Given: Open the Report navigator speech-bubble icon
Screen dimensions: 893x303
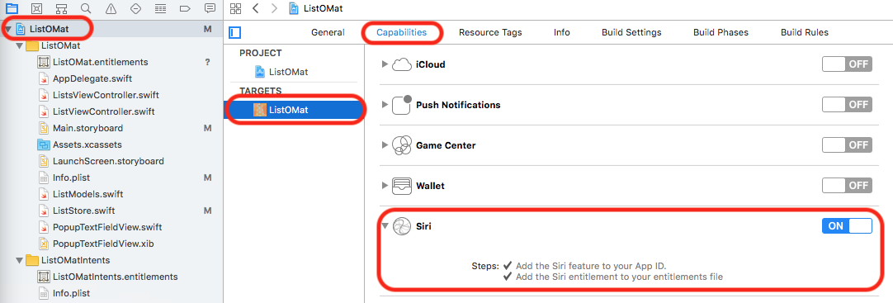Looking at the screenshot, I should click(210, 8).
